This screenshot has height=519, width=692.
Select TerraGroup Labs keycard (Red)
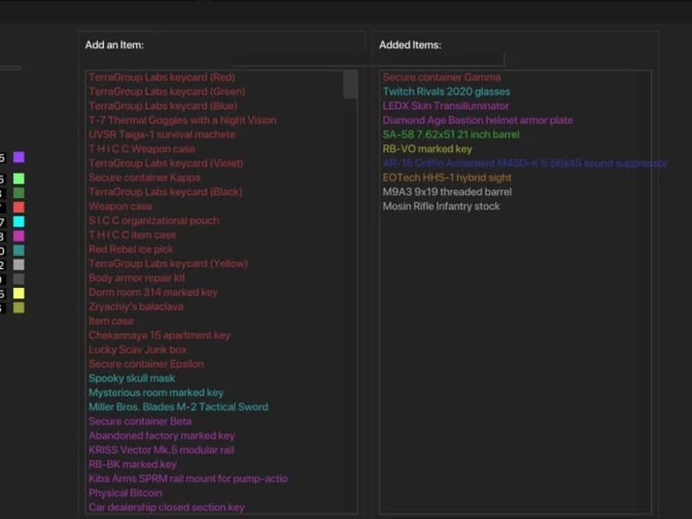[162, 77]
